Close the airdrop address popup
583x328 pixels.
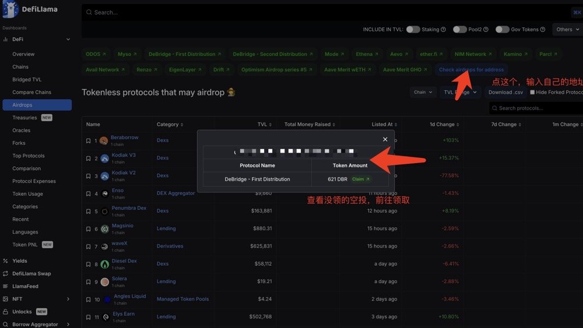pos(385,139)
